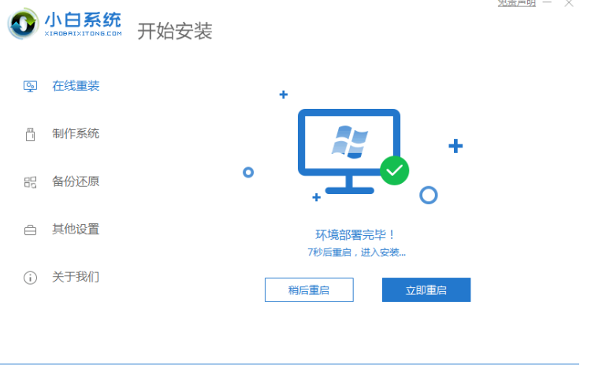Click the 关于我们 info circle icon
Viewport: 591px width, 366px height.
(x=30, y=278)
